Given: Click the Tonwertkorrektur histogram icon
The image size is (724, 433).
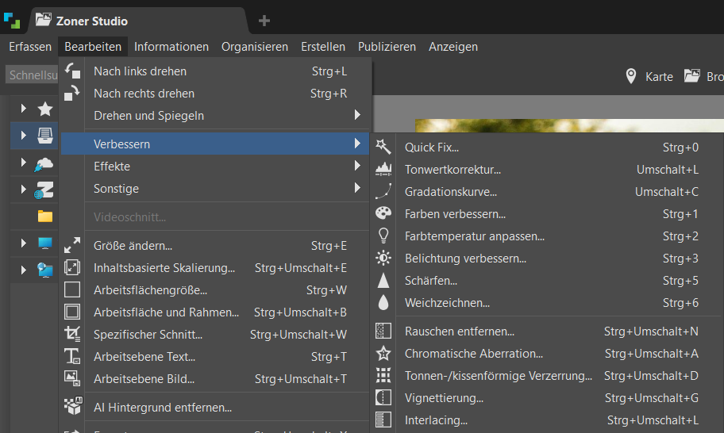Looking at the screenshot, I should click(383, 169).
